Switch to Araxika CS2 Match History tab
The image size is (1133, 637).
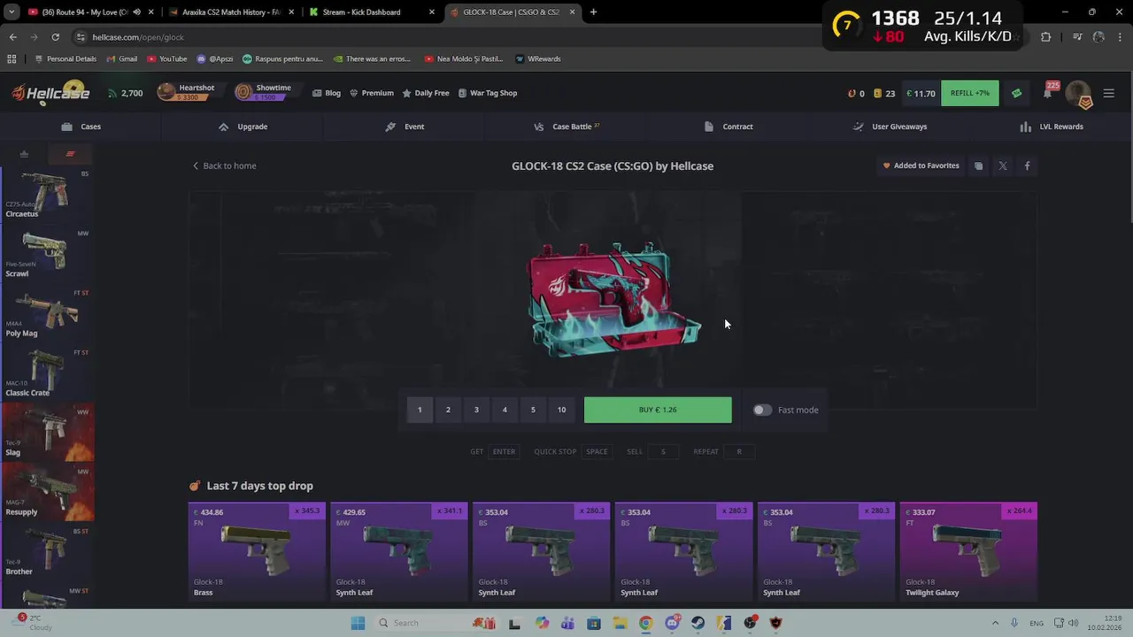coord(229,12)
